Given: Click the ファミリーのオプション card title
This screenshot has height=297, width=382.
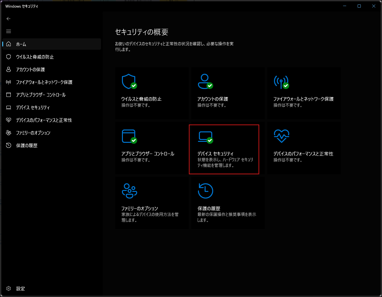Looking at the screenshot, I should click(139, 208).
